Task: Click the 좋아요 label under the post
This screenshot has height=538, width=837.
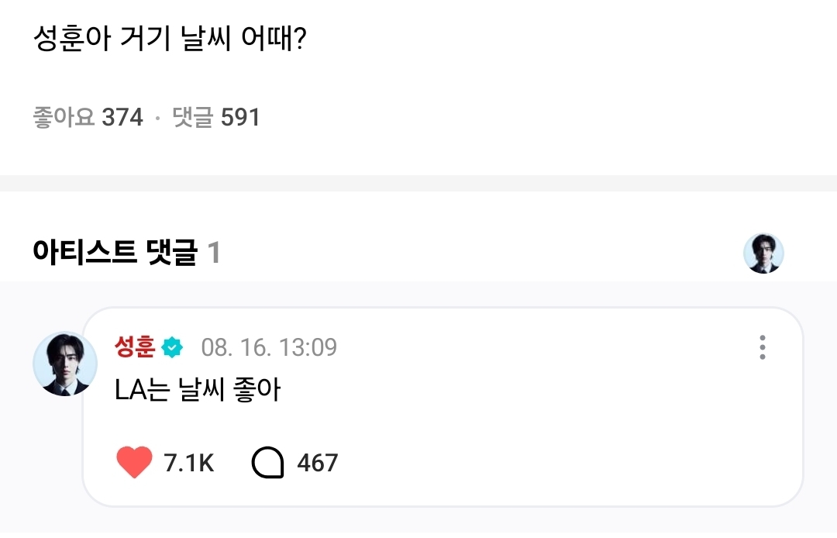Action: click(64, 117)
